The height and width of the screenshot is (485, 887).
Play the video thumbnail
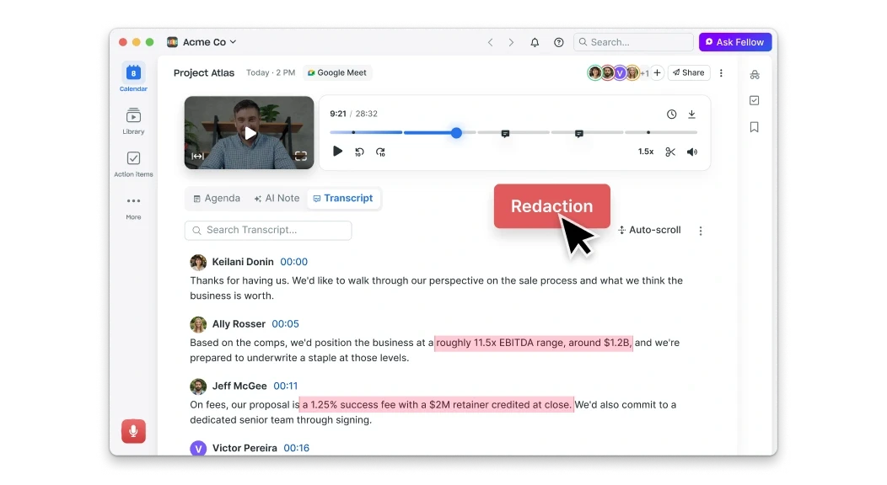pyautogui.click(x=250, y=134)
